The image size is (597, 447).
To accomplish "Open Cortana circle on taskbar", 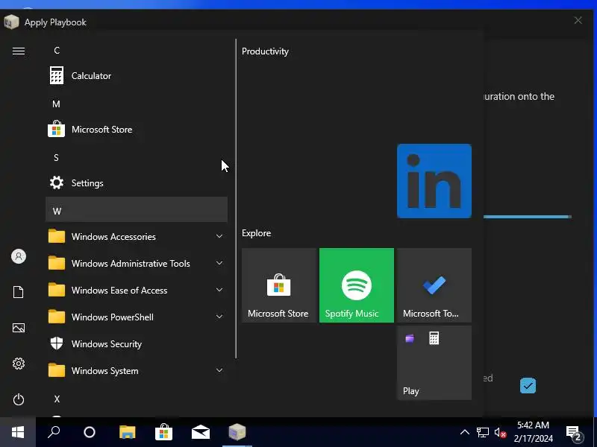I will coord(90,432).
